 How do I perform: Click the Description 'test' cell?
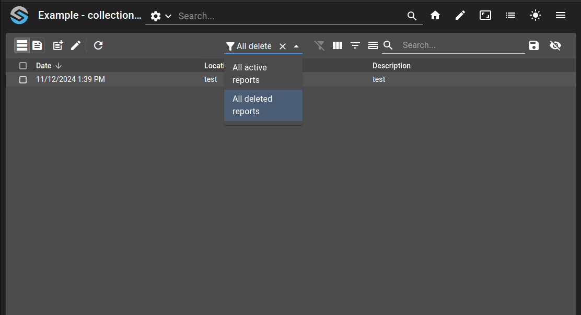379,79
